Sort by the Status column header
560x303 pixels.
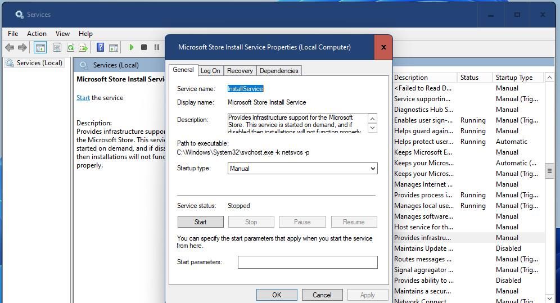[475, 78]
